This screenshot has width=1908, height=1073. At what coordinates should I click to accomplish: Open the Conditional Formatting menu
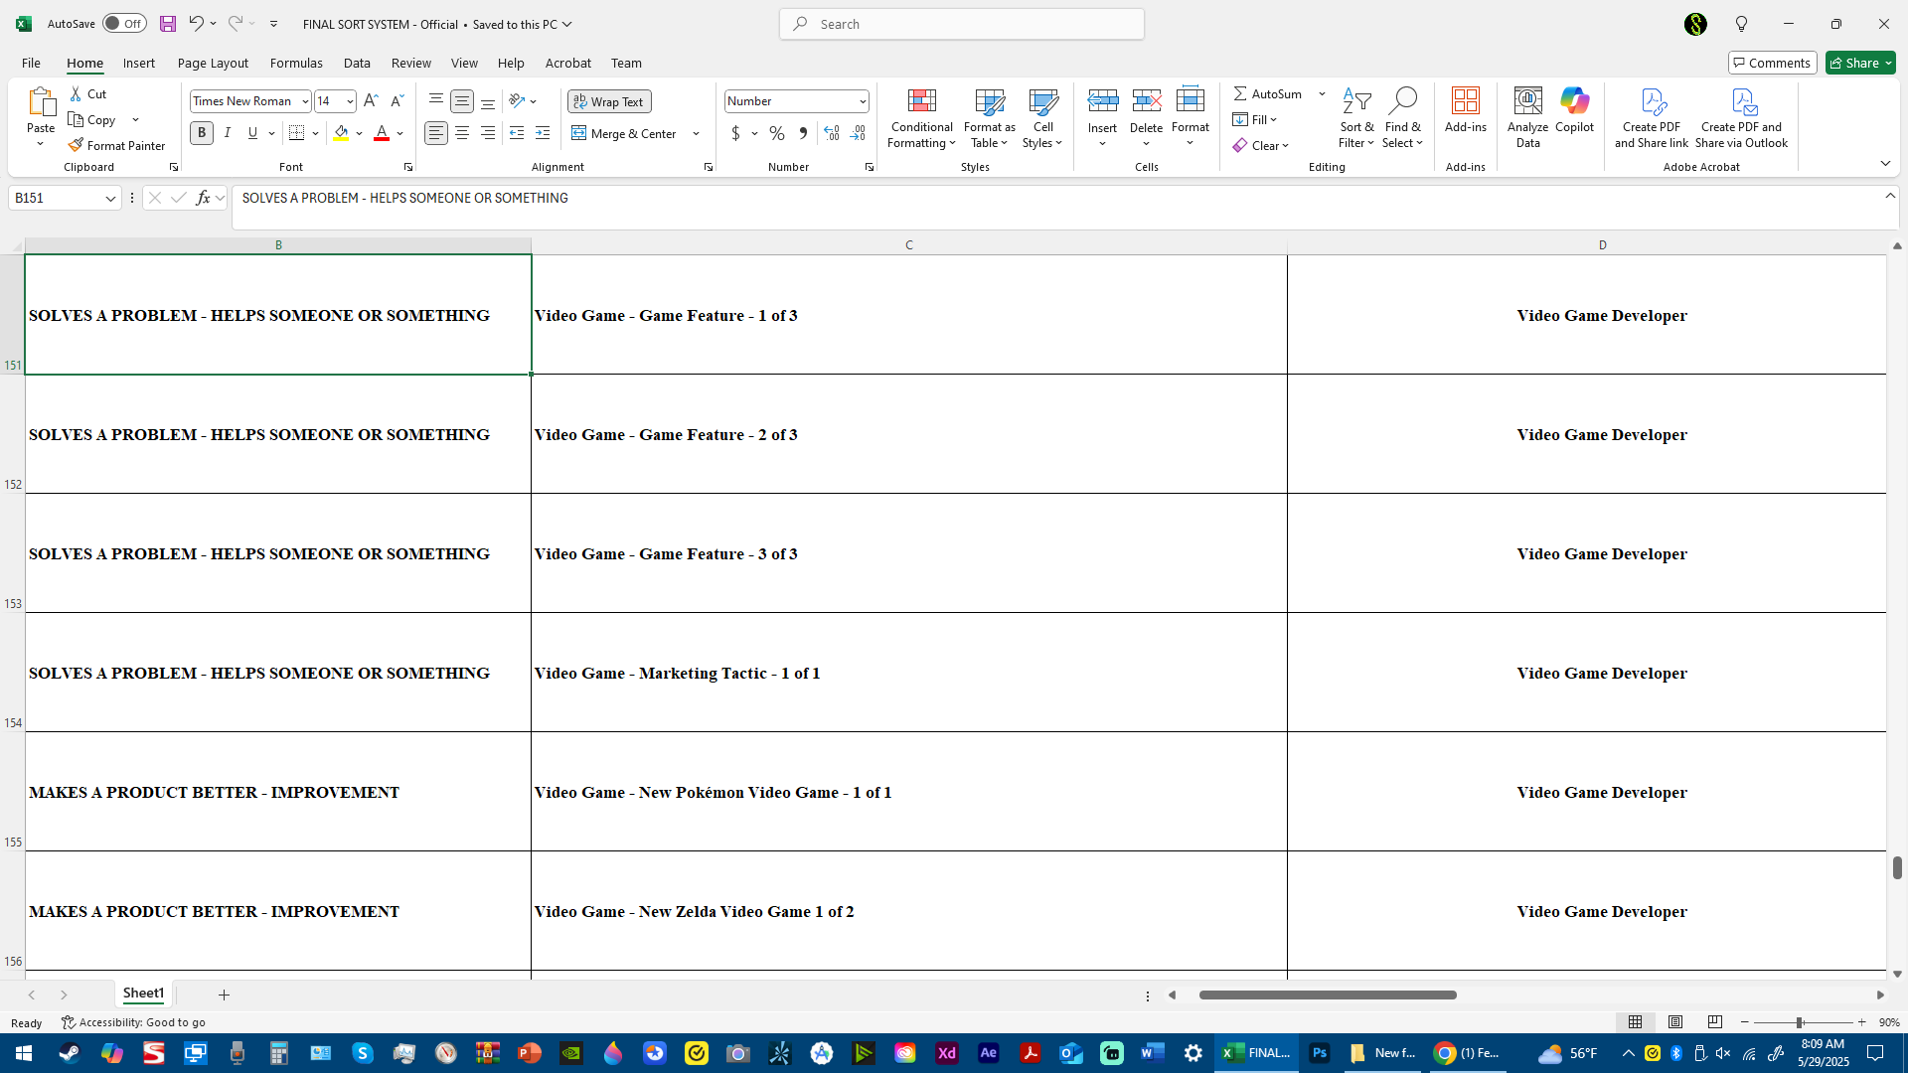(921, 119)
